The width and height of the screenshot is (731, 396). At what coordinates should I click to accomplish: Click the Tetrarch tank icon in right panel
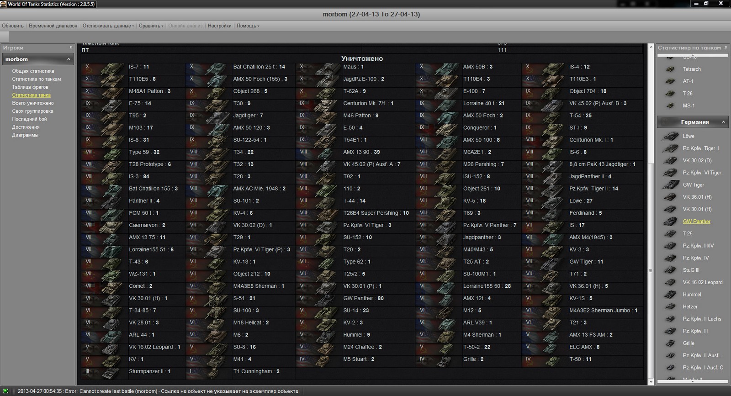670,69
